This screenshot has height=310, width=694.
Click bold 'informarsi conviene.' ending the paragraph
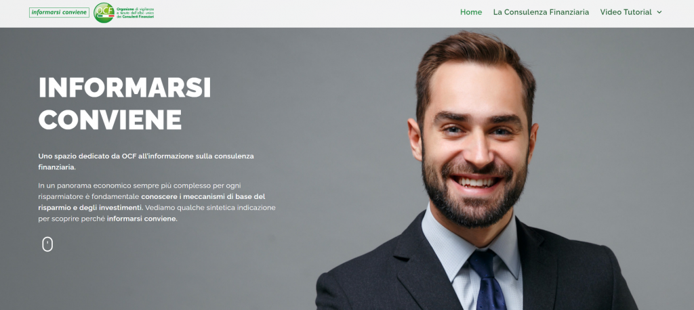142,219
